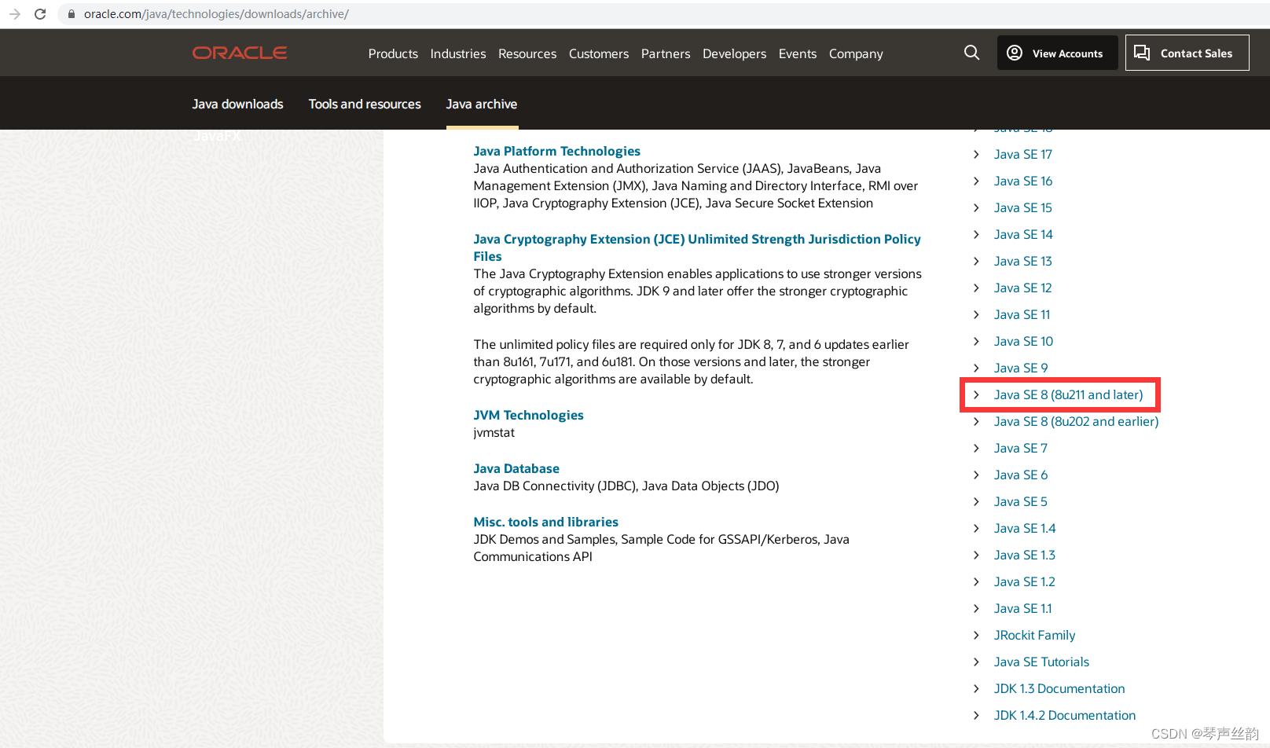Open the Java Platform Technologies link
This screenshot has width=1270, height=748.
556,151
